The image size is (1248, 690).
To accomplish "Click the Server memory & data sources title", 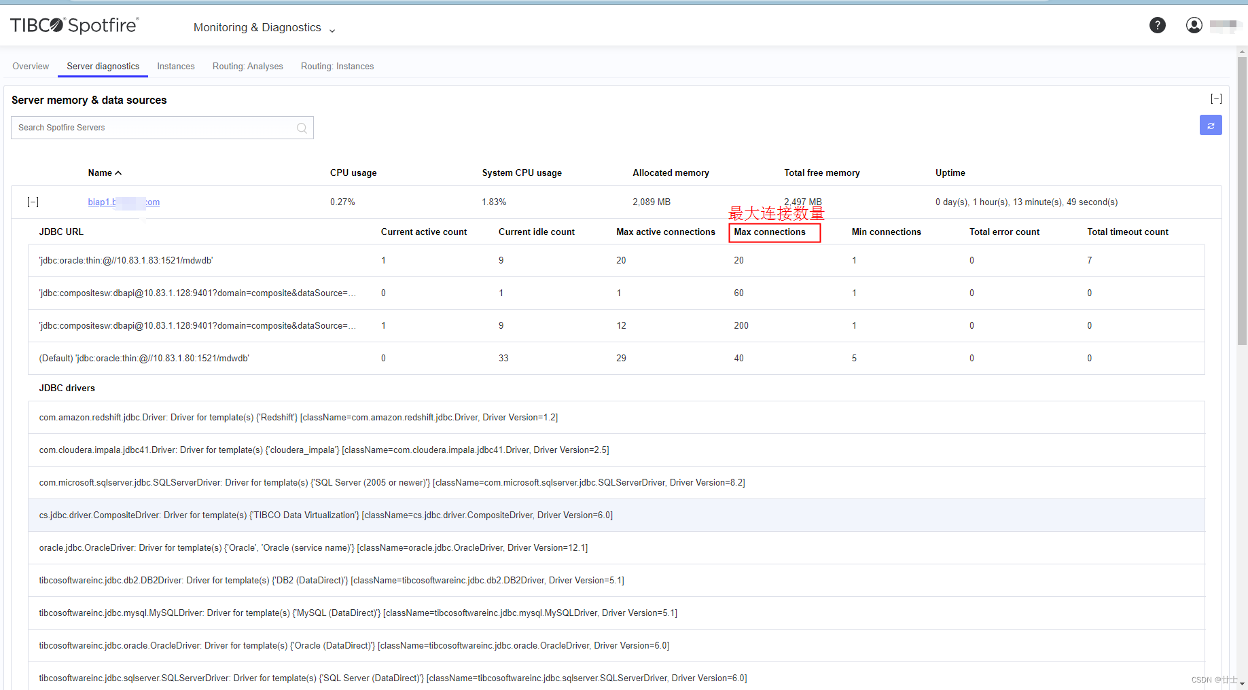I will point(89,101).
